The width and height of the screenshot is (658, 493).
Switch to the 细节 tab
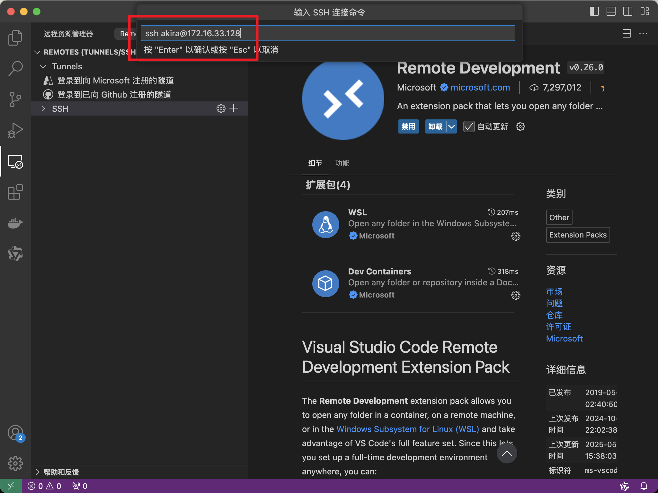click(315, 163)
